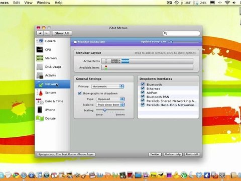
Task: Click the Active Items well
Action: tap(147, 61)
